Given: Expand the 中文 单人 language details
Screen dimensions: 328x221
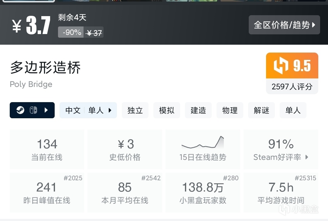Looking at the screenshot, I should (88, 110).
